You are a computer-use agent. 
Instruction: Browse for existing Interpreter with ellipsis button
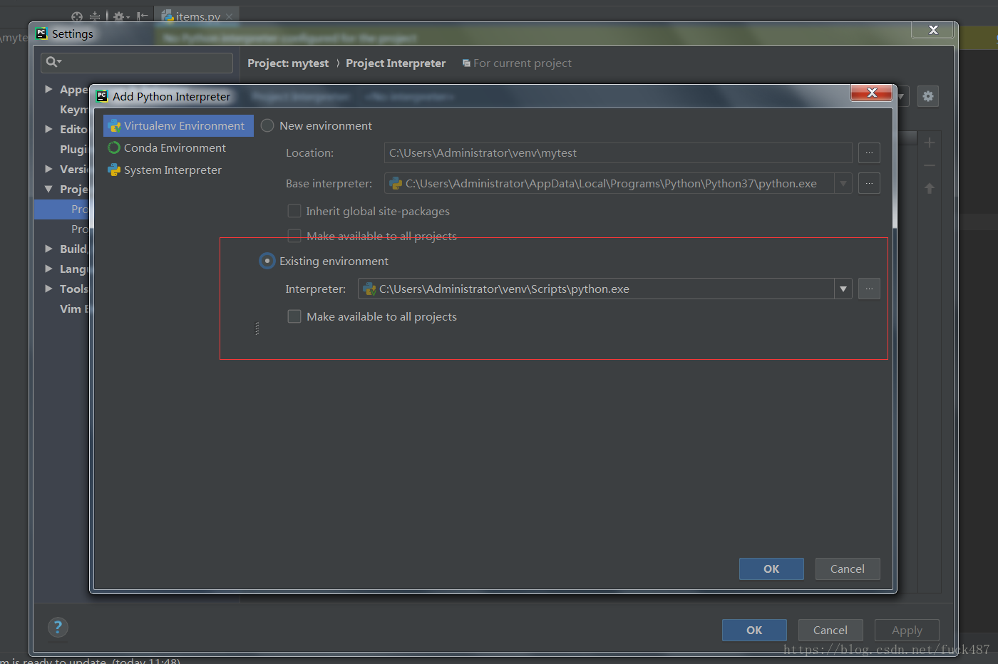pos(869,289)
